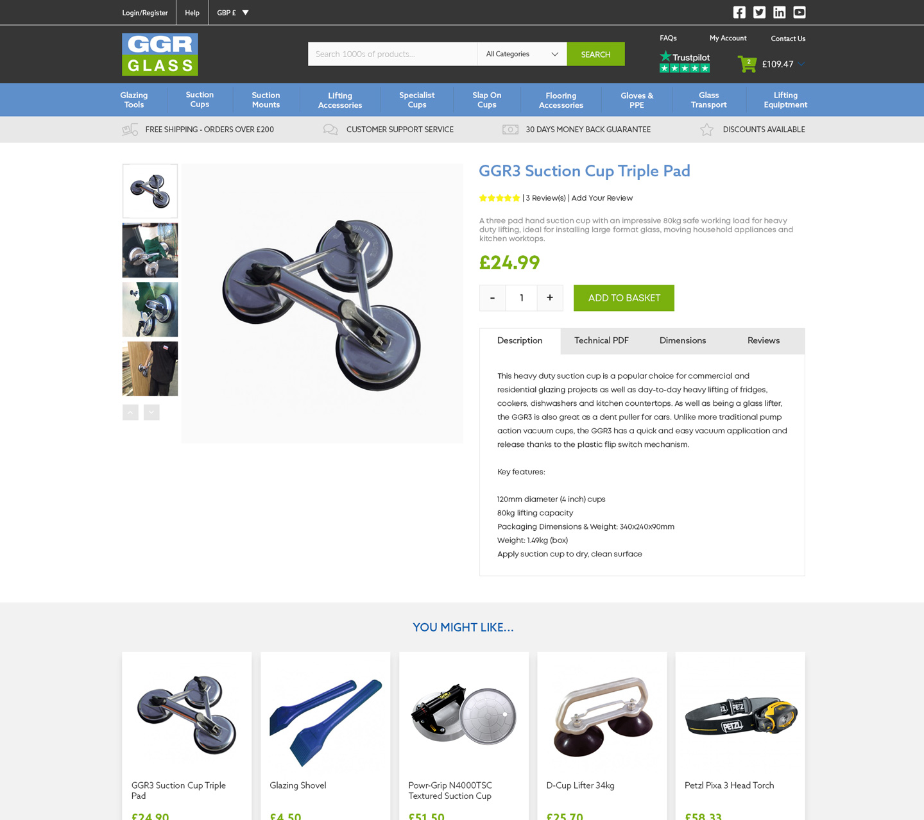Viewport: 924px width, 820px height.
Task: Open the Suction Cups menu
Action: click(200, 99)
